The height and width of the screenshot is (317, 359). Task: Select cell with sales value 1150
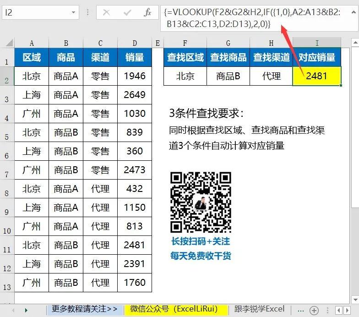[x=135, y=208]
